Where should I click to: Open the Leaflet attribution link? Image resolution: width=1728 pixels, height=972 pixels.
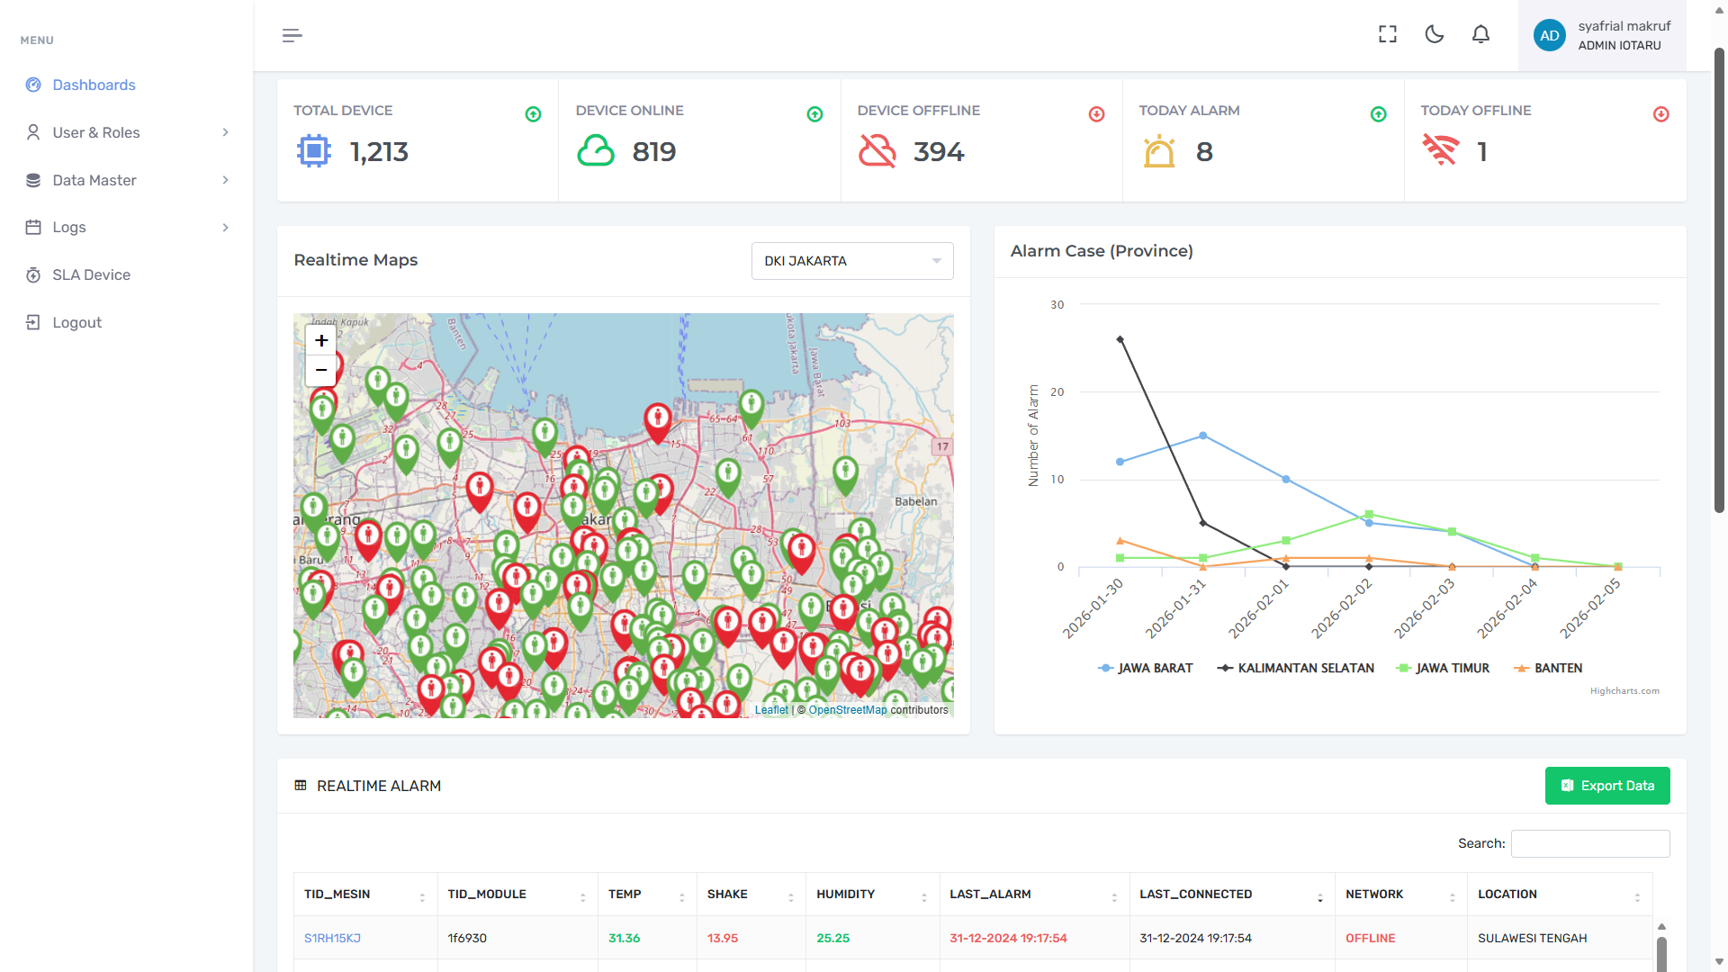[771, 710]
